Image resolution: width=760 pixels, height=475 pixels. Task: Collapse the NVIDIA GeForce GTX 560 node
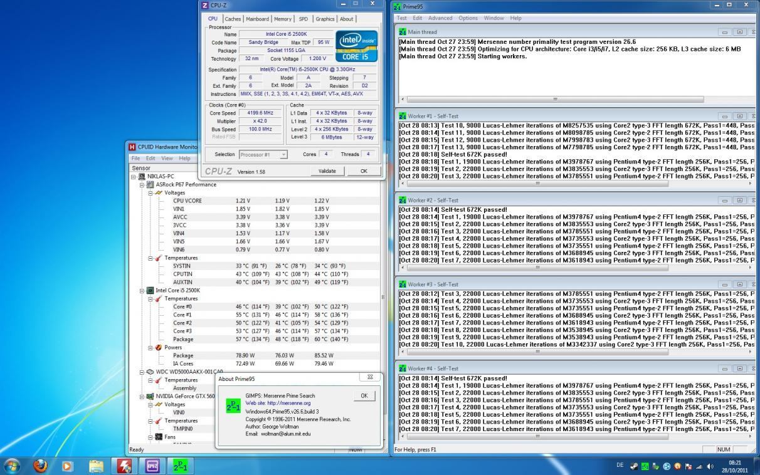pyautogui.click(x=142, y=397)
